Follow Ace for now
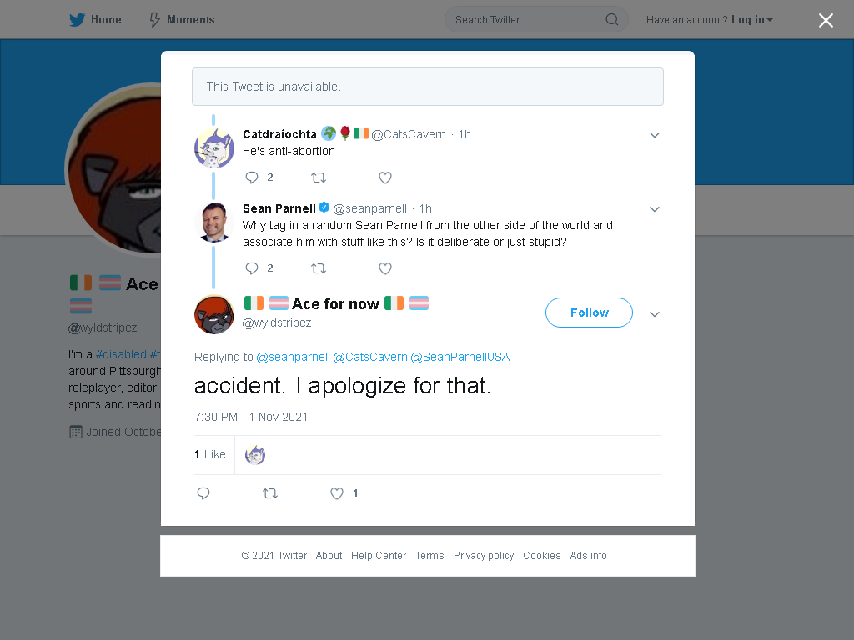Image resolution: width=854 pixels, height=640 pixels. tap(589, 312)
